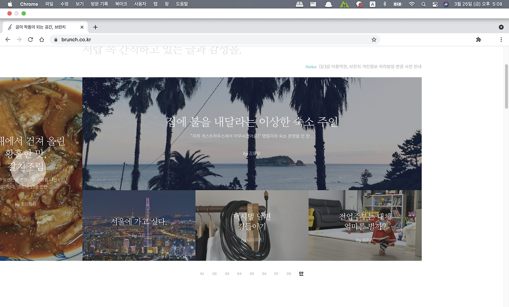Open the 방문 기록 menu
The height and width of the screenshot is (307, 509).
tap(99, 4)
